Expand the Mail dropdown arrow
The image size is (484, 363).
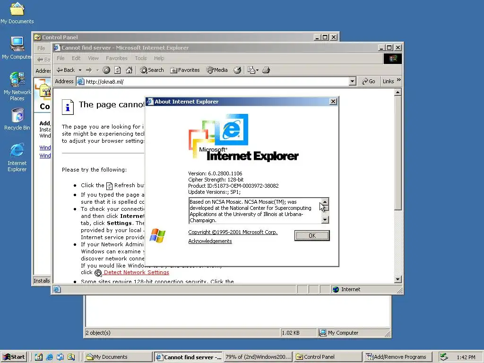tap(257, 70)
